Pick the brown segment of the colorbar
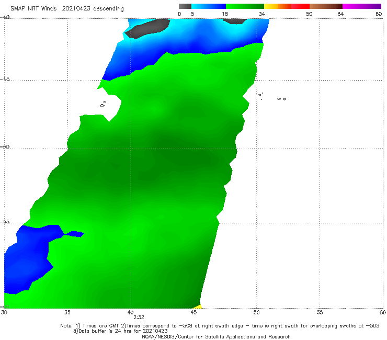 [326, 6]
